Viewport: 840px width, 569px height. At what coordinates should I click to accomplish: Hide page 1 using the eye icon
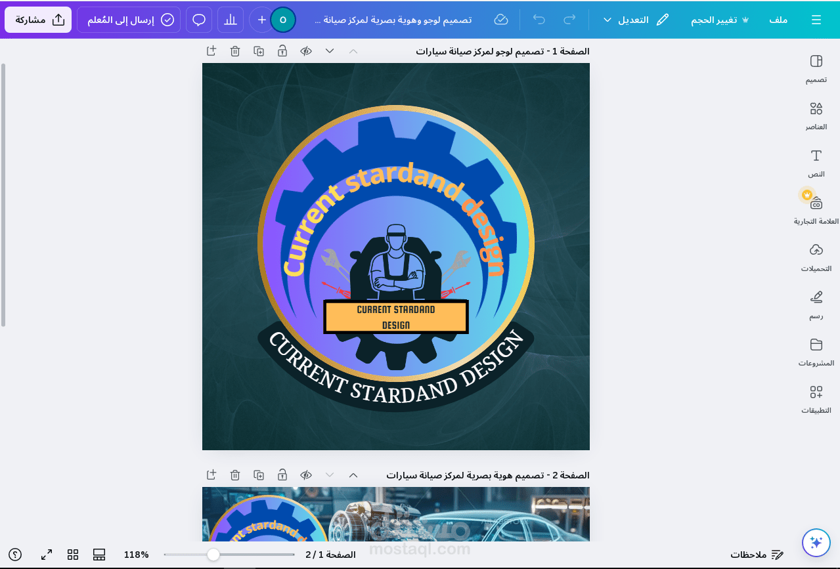pos(306,51)
